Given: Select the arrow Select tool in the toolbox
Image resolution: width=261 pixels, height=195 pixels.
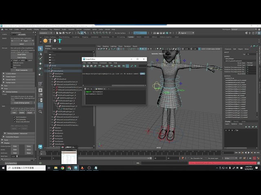Looking at the screenshot, I should 40,49.
